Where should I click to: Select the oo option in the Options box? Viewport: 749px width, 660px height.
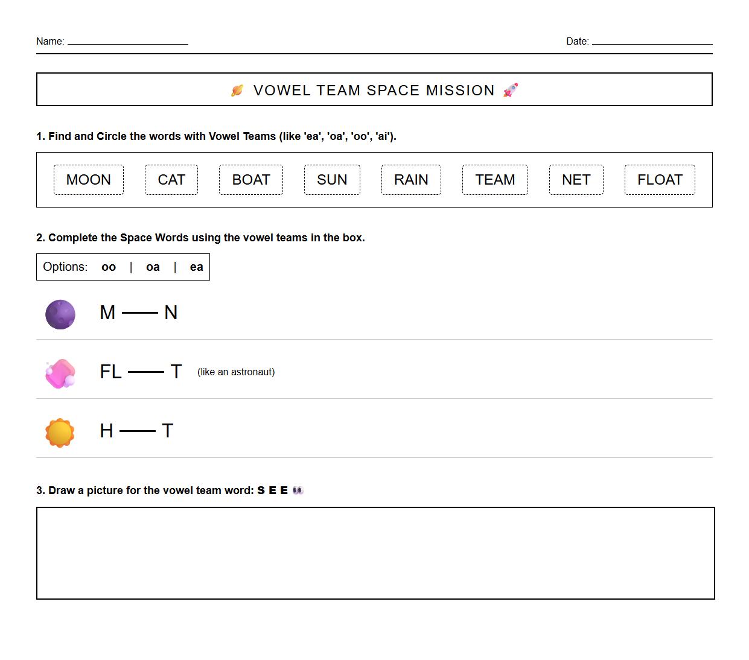tap(109, 267)
